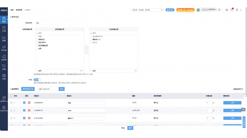This screenshot has width=247, height=138.
Task: Click red minus icon in row 2
Action: 29,110
